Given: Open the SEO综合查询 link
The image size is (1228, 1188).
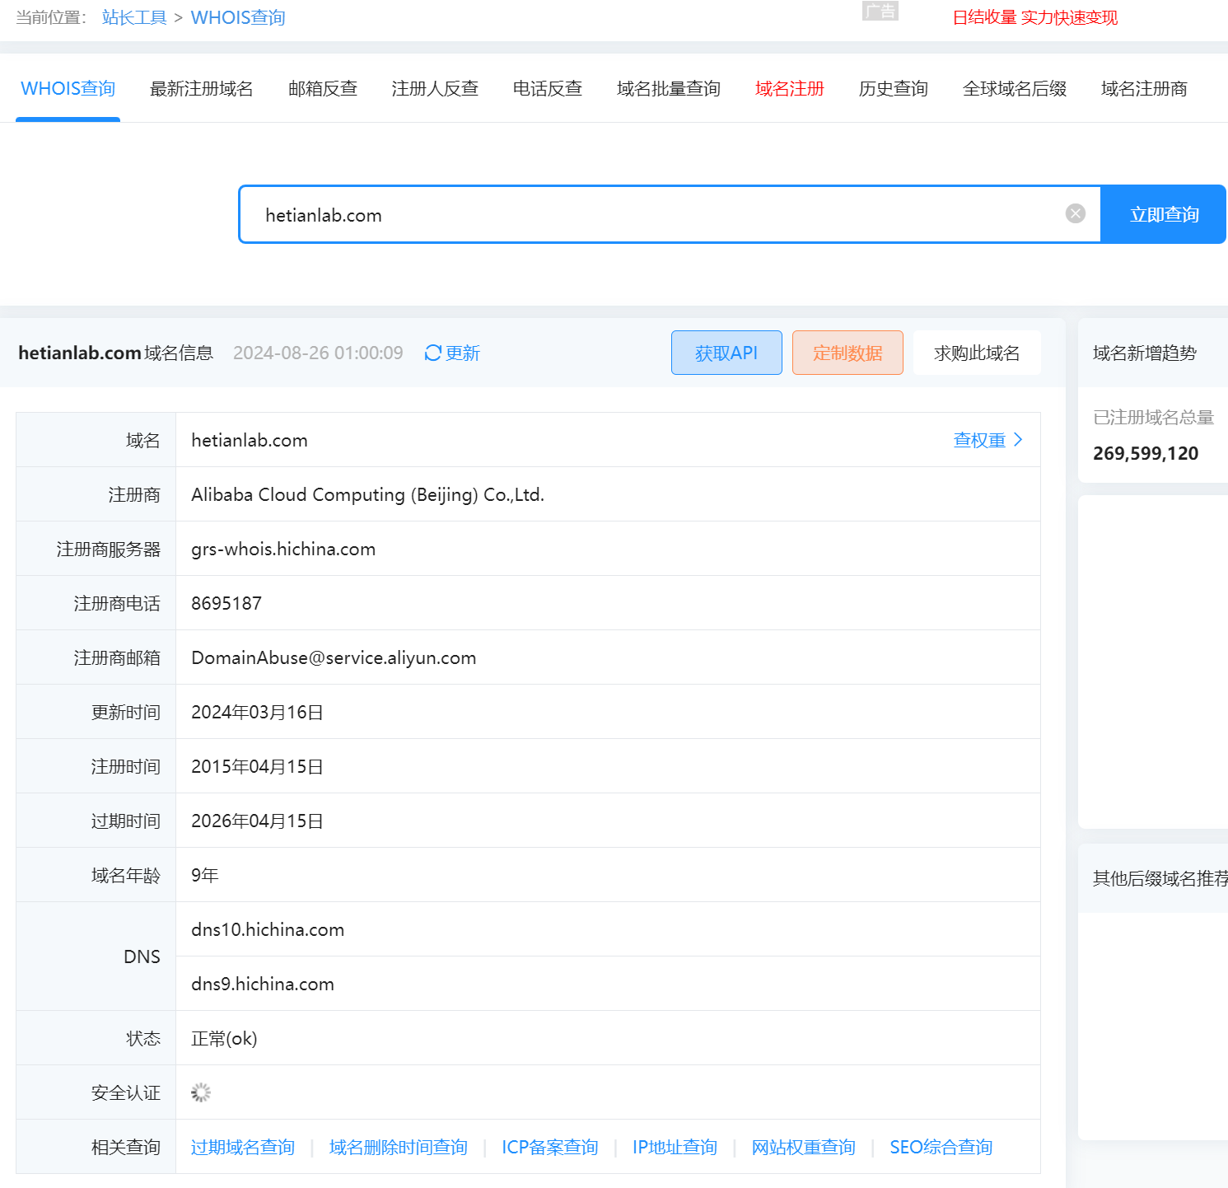Looking at the screenshot, I should point(941,1147).
